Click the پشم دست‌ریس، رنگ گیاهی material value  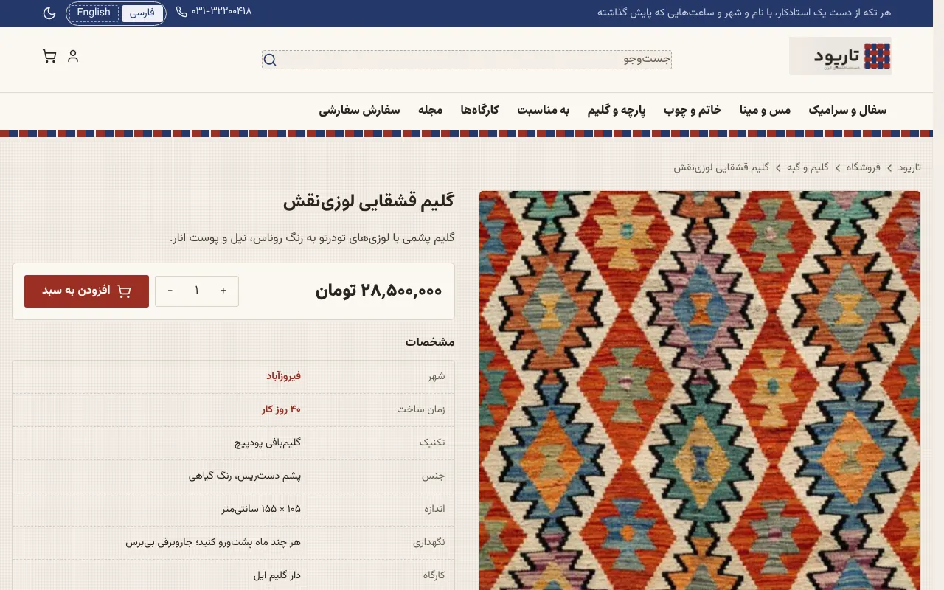(x=245, y=476)
